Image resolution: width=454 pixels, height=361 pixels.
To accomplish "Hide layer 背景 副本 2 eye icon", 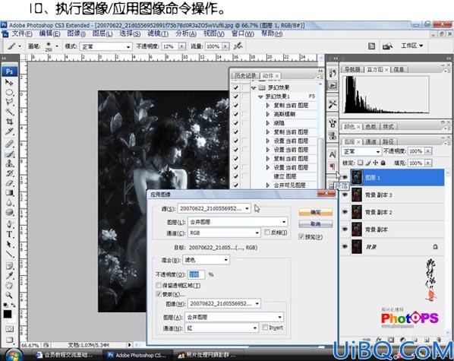I will point(345,212).
